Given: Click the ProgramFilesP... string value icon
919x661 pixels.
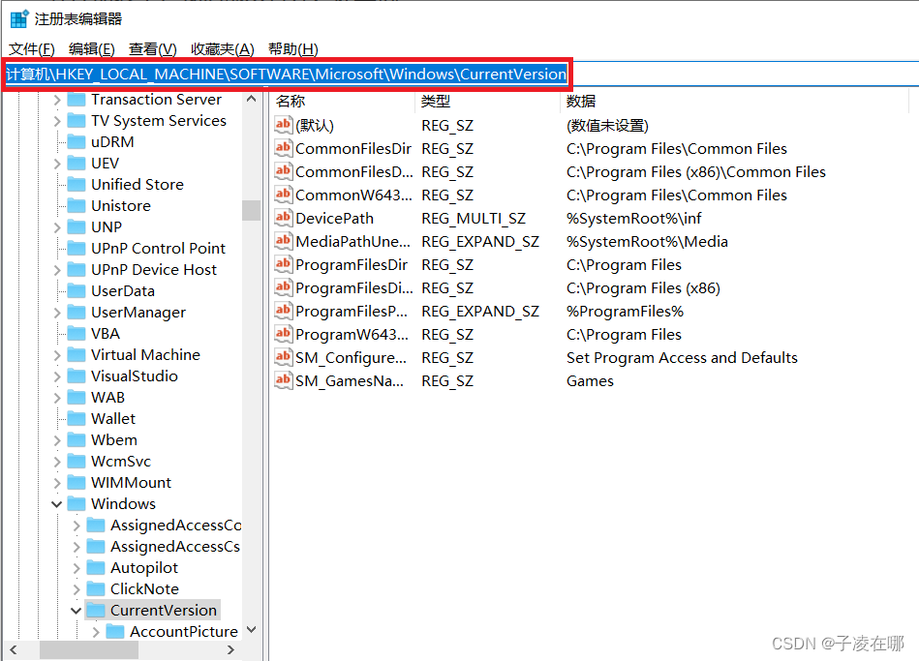Looking at the screenshot, I should pyautogui.click(x=283, y=310).
